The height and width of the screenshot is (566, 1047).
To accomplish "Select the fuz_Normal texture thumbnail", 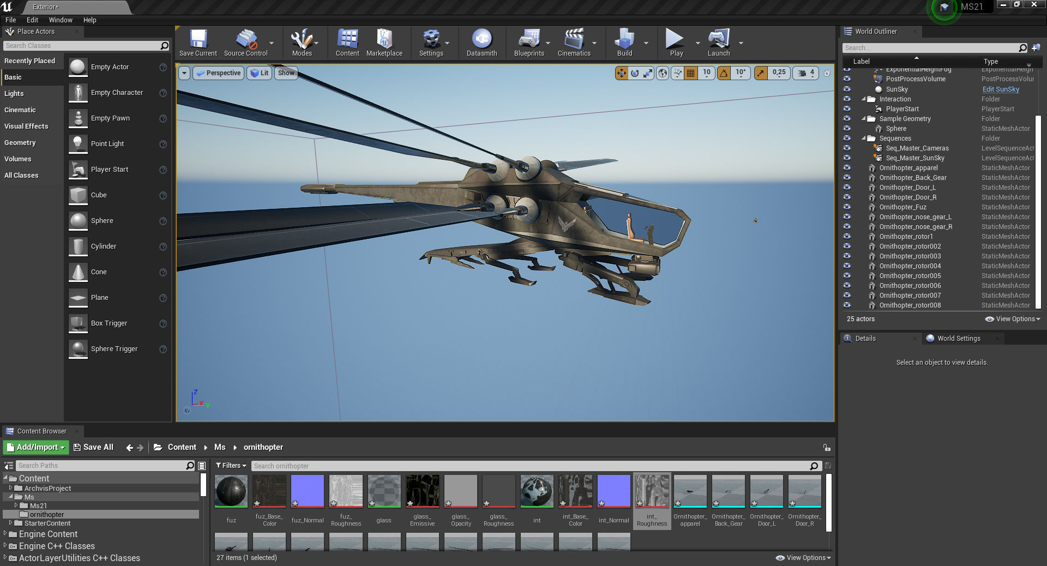I will pos(308,491).
